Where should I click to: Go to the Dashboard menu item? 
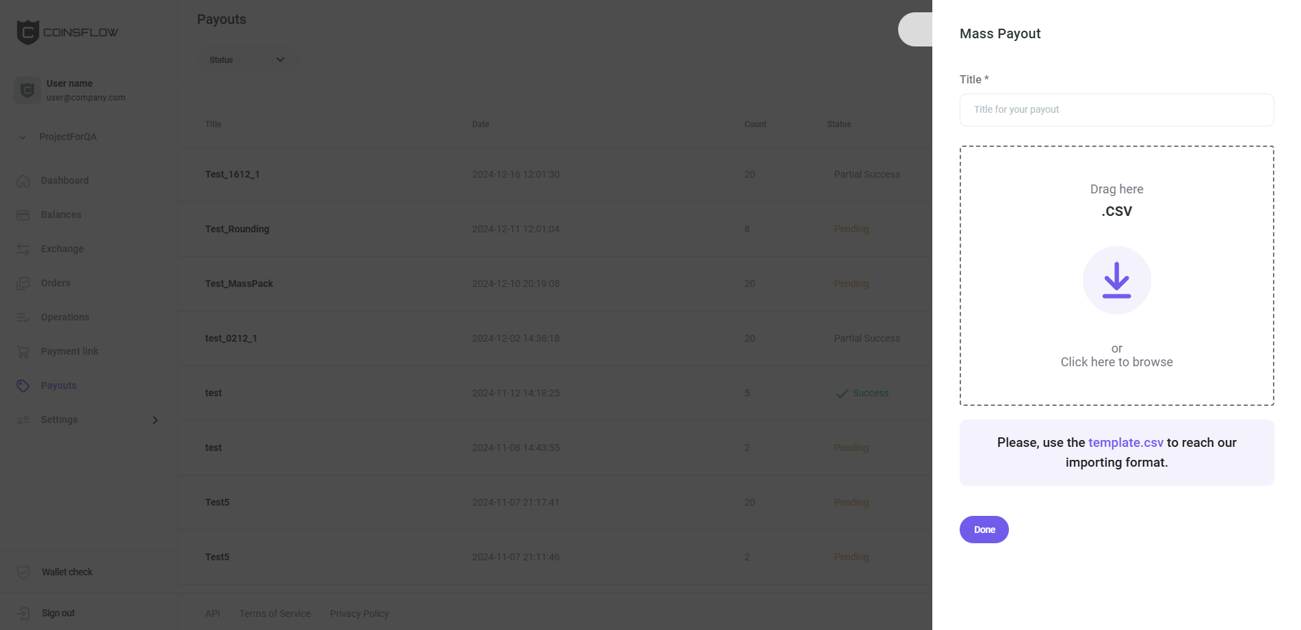pyautogui.click(x=65, y=180)
